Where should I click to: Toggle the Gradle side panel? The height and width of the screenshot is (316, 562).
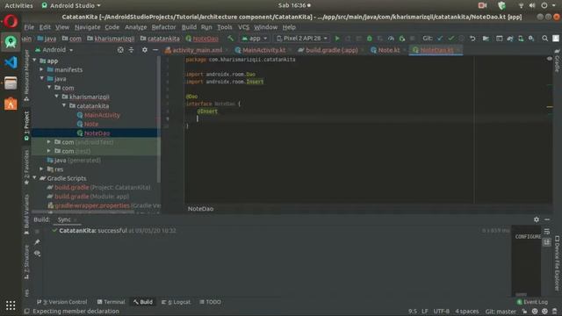(557, 61)
